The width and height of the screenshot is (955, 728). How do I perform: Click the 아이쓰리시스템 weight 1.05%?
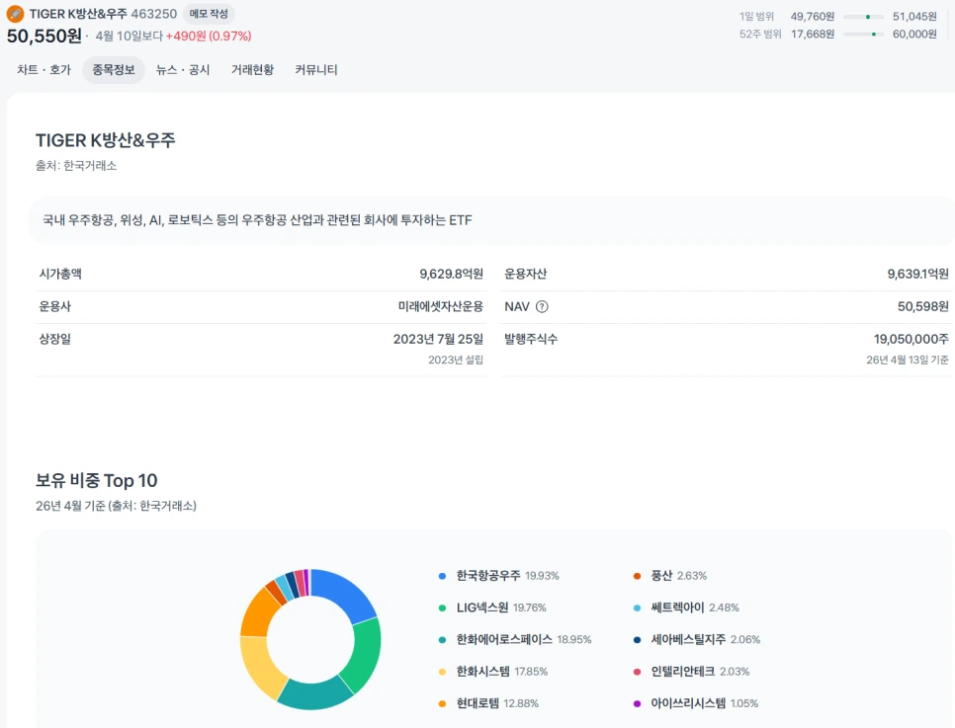click(x=744, y=703)
